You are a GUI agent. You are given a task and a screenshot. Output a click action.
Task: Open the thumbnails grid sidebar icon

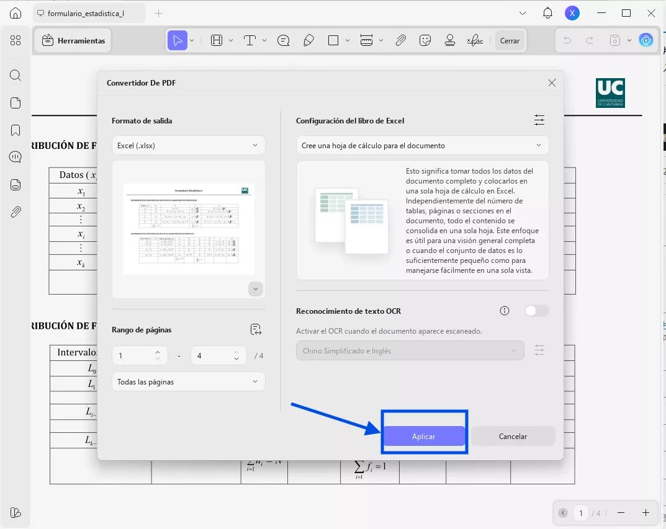click(x=16, y=40)
